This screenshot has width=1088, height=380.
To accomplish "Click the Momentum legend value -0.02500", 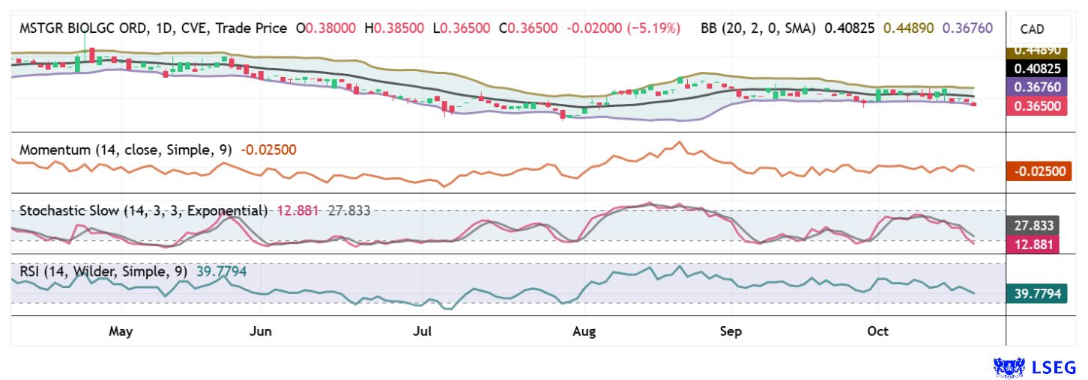I will 269,150.
